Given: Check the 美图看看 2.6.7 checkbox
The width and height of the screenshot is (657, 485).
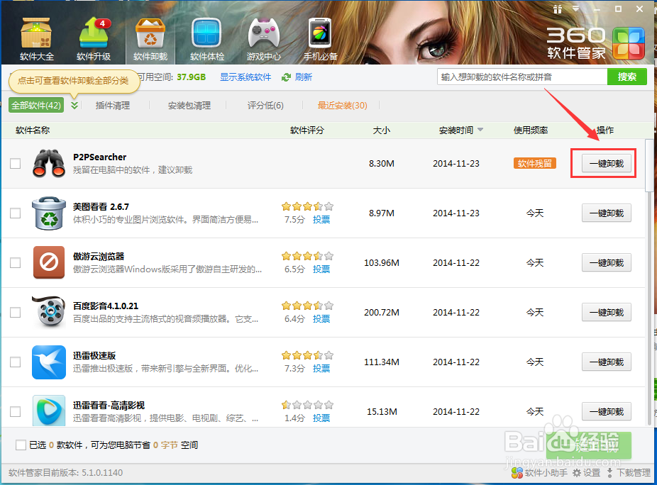Looking at the screenshot, I should point(16,213).
